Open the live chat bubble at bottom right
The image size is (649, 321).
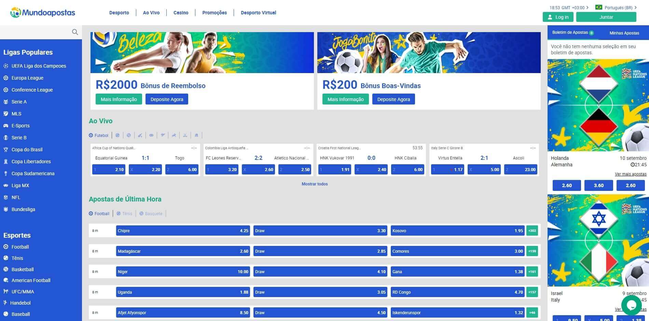(631, 305)
